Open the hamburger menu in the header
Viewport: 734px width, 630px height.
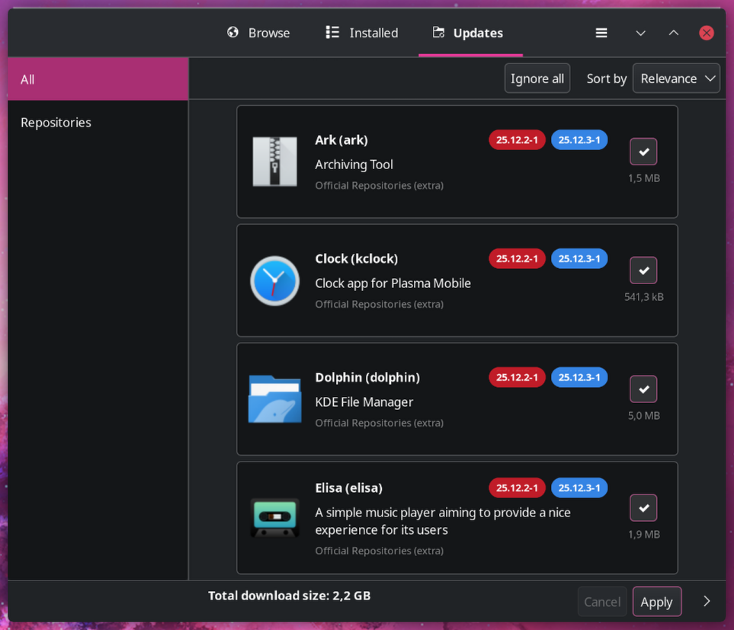point(601,33)
